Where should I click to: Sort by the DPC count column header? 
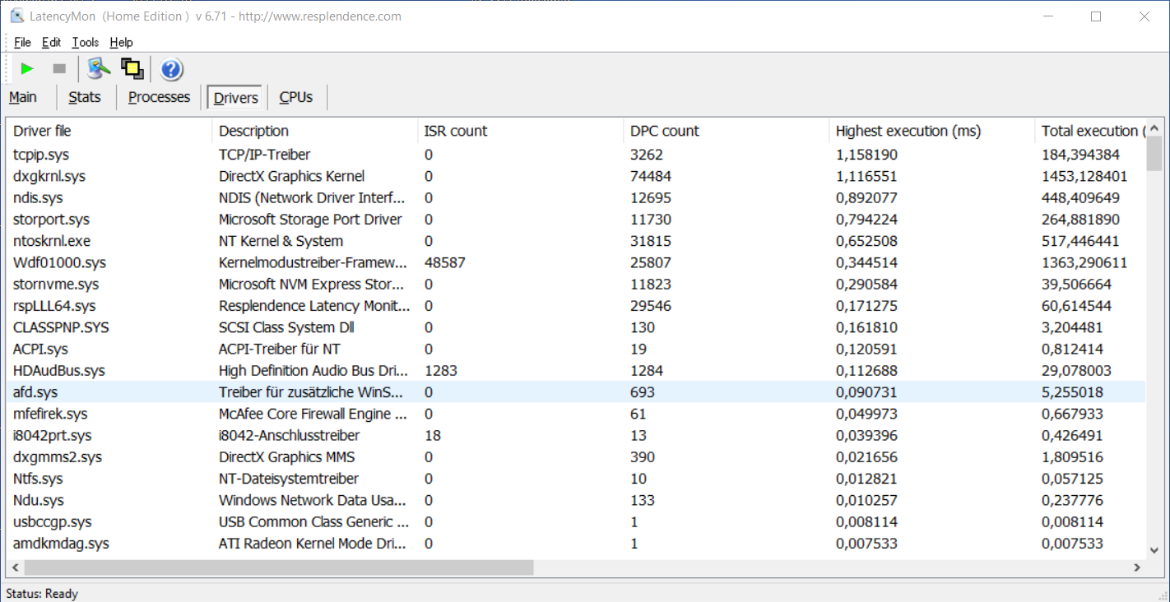click(665, 131)
